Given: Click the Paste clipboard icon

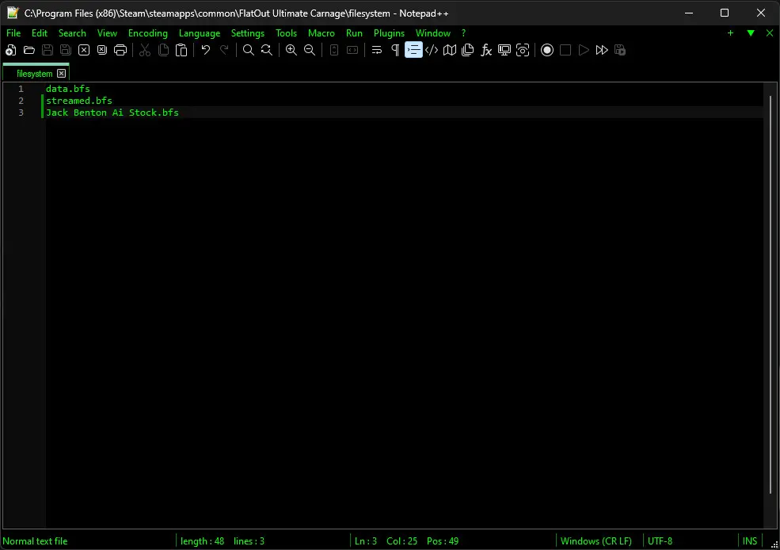Looking at the screenshot, I should click(181, 50).
